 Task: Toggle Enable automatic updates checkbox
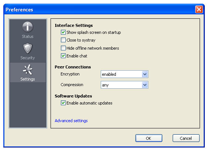coord(63,103)
